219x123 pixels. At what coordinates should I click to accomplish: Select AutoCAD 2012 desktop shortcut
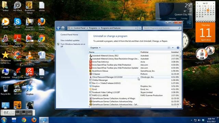coord(30,41)
